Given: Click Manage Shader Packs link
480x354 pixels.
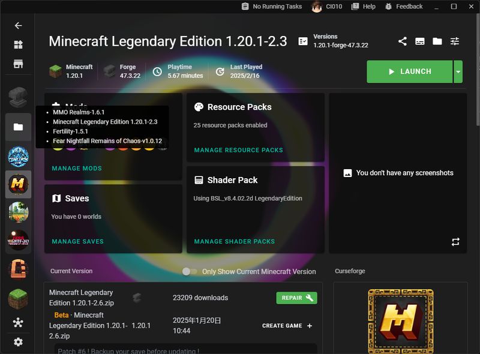Looking at the screenshot, I should [234, 241].
